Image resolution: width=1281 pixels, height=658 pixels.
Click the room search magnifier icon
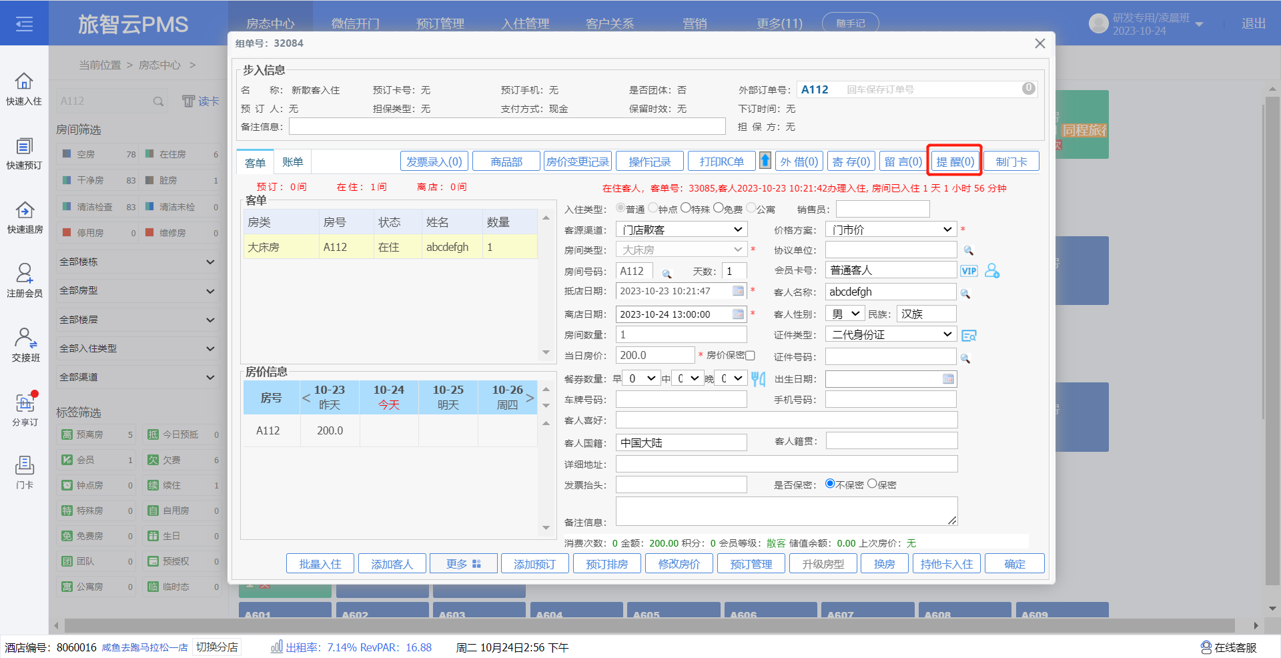tap(158, 101)
